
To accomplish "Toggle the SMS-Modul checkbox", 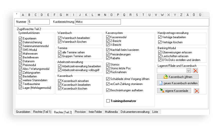I will coord(20,50).
